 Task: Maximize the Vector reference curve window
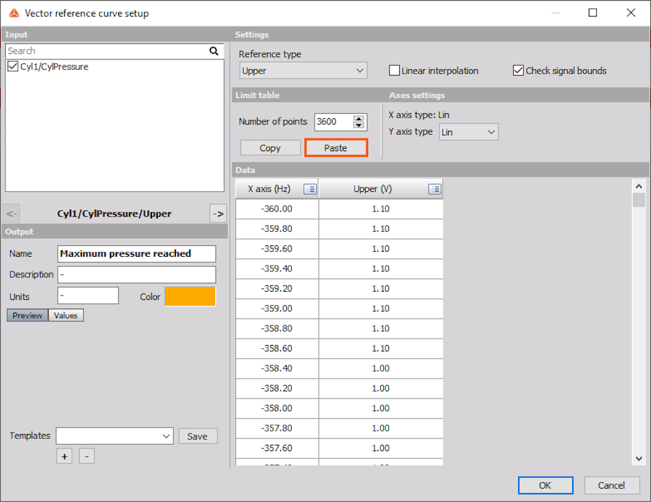593,13
